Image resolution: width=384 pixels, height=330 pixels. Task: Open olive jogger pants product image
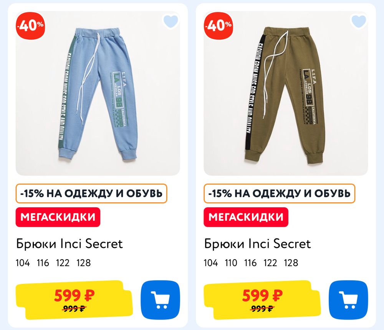point(286,93)
